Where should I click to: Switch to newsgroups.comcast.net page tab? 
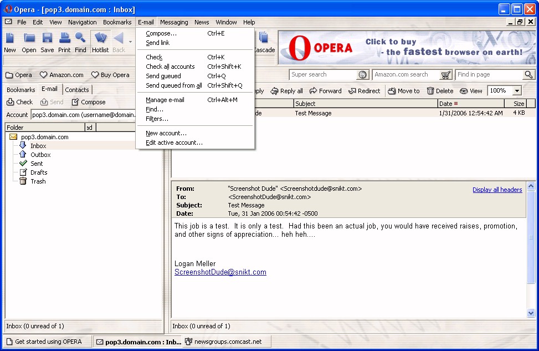pyautogui.click(x=227, y=342)
